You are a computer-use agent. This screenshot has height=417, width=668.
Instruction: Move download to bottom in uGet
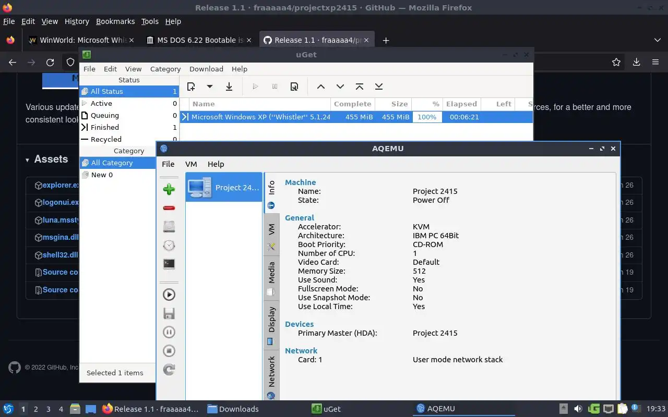click(379, 87)
